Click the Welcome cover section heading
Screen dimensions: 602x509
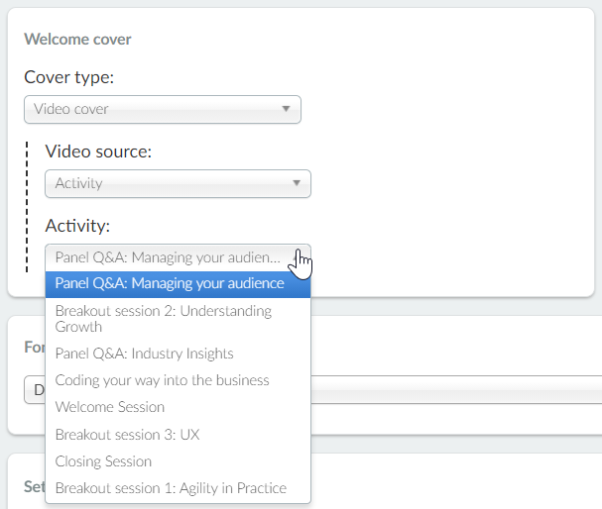[77, 40]
